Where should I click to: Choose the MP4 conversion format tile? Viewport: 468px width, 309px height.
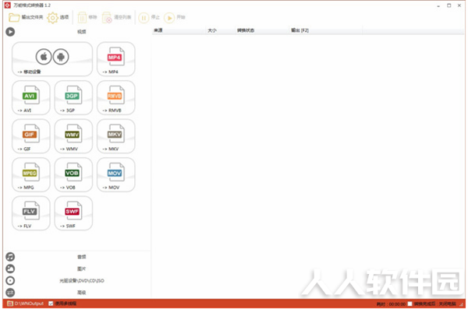tap(115, 59)
